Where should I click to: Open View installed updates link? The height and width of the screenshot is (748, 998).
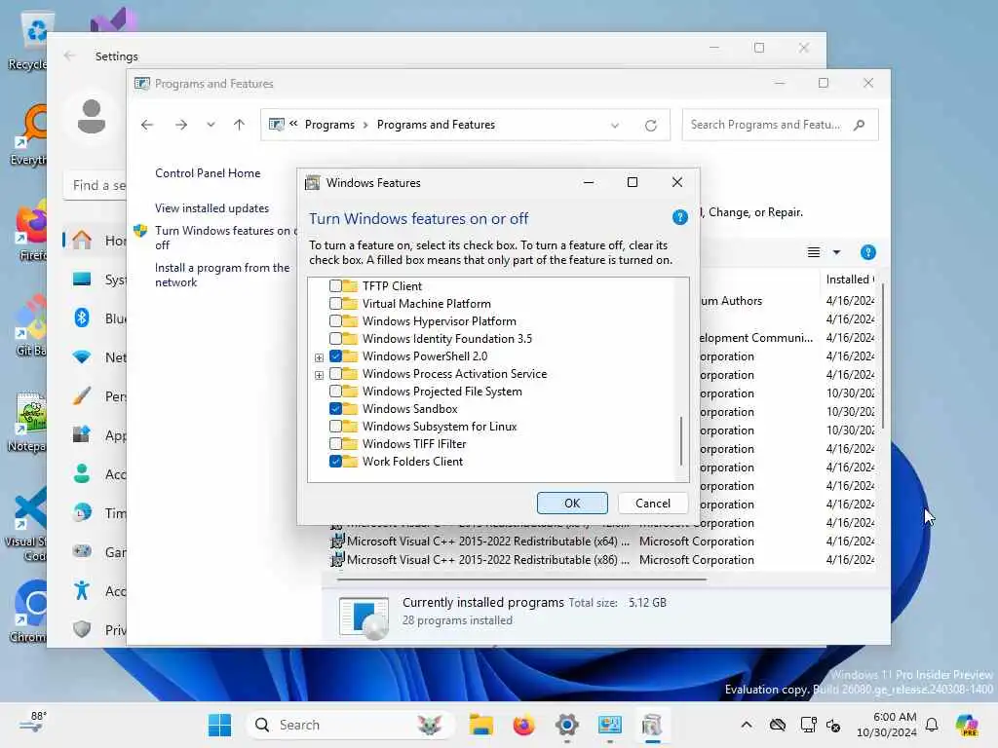pyautogui.click(x=211, y=208)
